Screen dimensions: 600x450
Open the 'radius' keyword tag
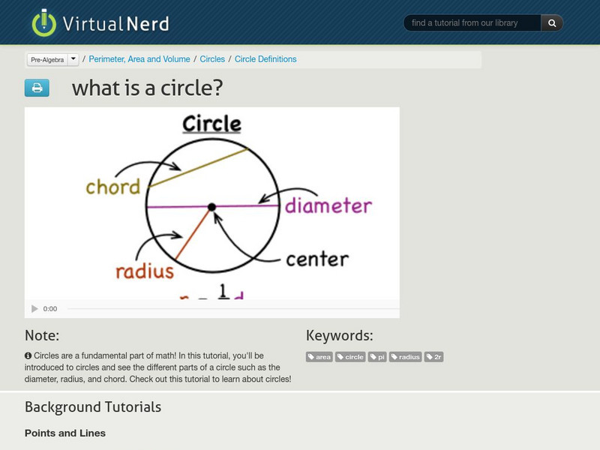406,357
